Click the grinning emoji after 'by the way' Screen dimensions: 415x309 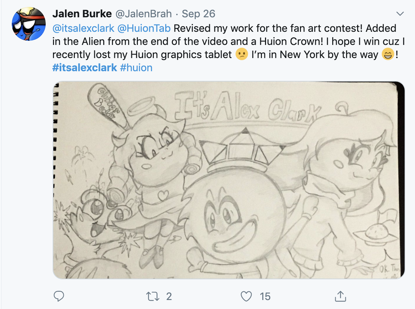[388, 54]
